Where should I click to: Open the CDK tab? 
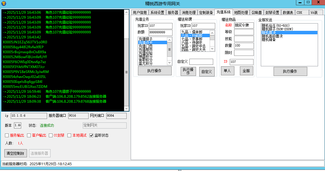(x=299, y=13)
